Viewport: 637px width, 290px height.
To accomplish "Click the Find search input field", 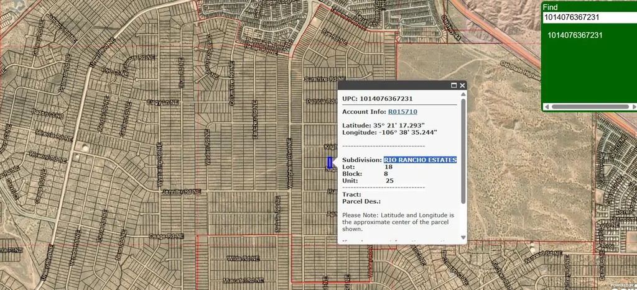I will [588, 18].
